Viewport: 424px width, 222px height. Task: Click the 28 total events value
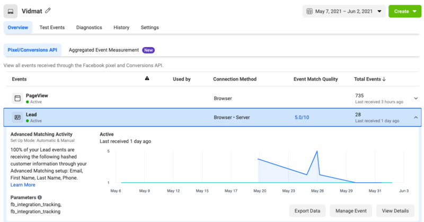pyautogui.click(x=358, y=114)
